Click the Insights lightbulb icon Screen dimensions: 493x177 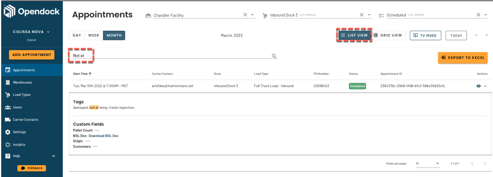[x=7, y=145]
